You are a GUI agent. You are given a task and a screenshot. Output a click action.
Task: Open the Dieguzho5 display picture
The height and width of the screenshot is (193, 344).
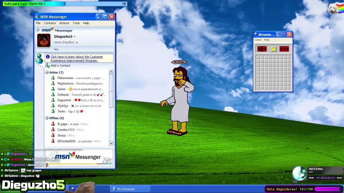click(44, 40)
